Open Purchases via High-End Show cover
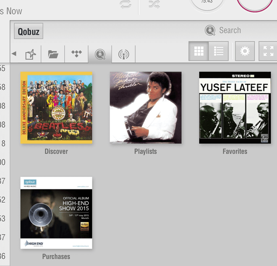This screenshot has height=266, width=277. pyautogui.click(x=56, y=213)
